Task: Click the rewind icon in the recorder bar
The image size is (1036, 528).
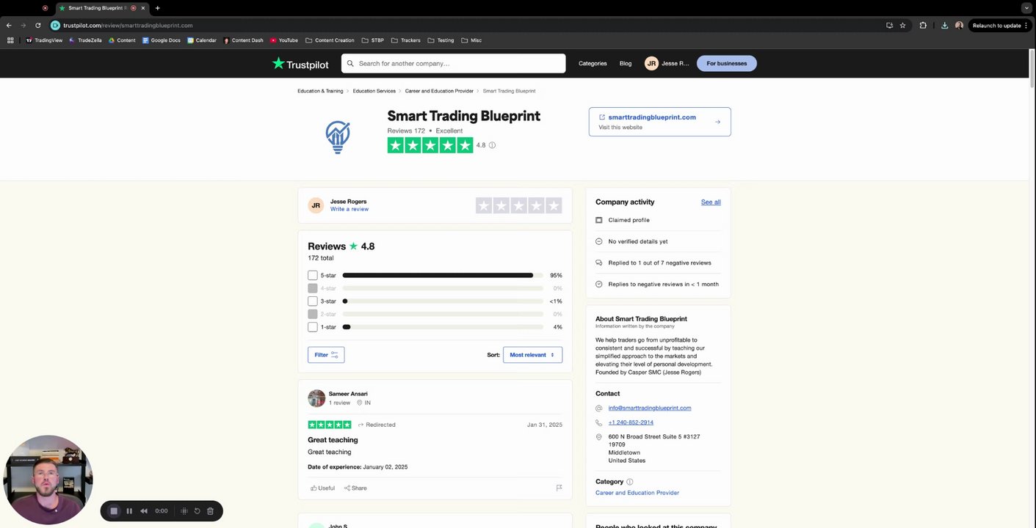Action: [x=144, y=511]
